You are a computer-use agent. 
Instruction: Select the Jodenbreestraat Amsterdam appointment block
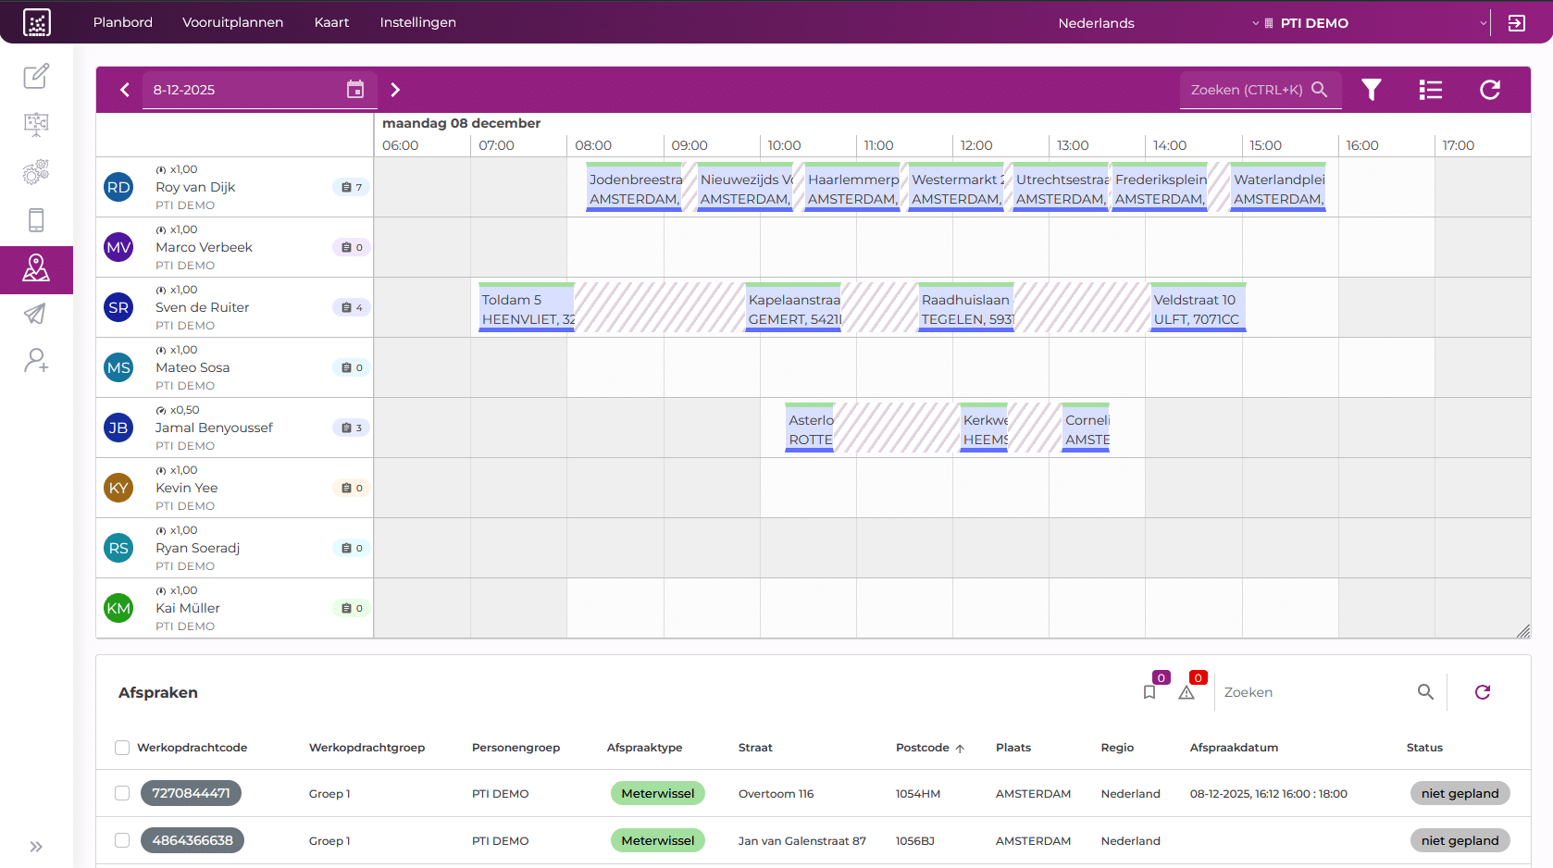(634, 187)
